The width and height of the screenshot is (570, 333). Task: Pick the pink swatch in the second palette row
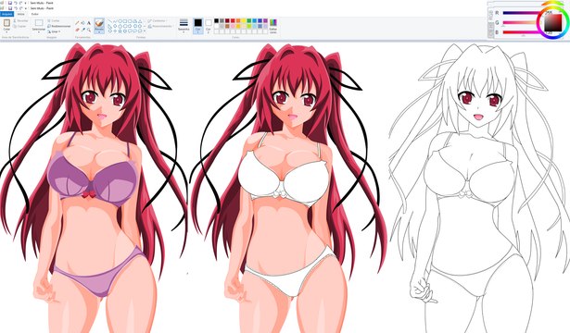[x=233, y=26]
